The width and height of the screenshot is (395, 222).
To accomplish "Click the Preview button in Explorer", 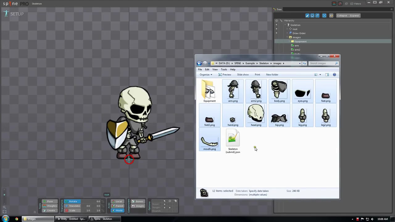I will pos(225,75).
